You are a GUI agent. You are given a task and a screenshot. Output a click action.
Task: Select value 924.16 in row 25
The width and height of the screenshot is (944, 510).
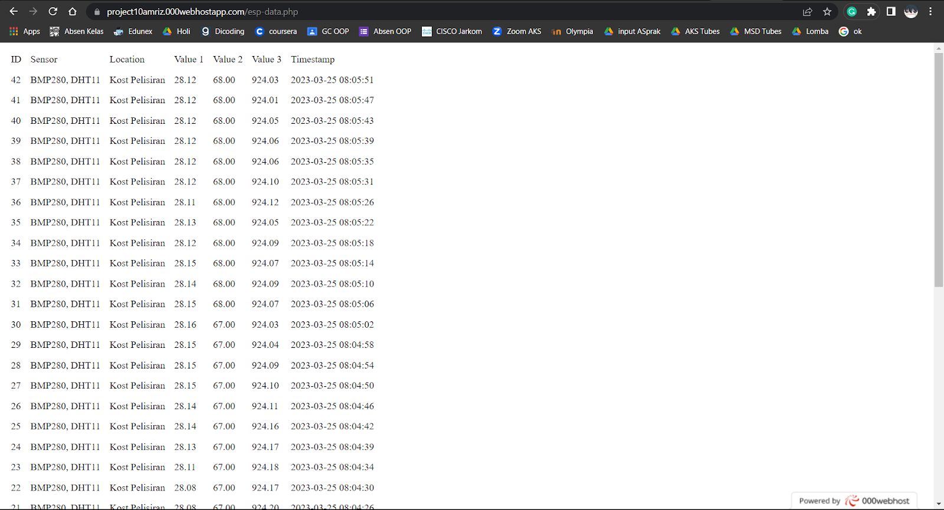(265, 426)
